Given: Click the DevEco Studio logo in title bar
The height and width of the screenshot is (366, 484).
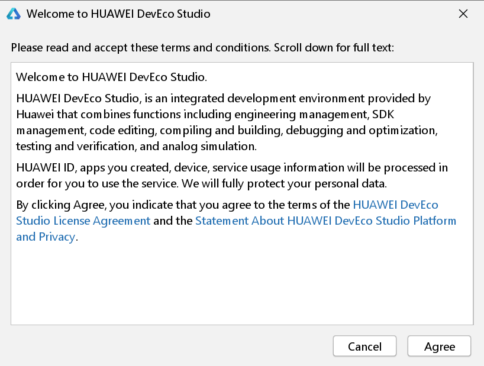Looking at the screenshot, I should click(x=13, y=14).
